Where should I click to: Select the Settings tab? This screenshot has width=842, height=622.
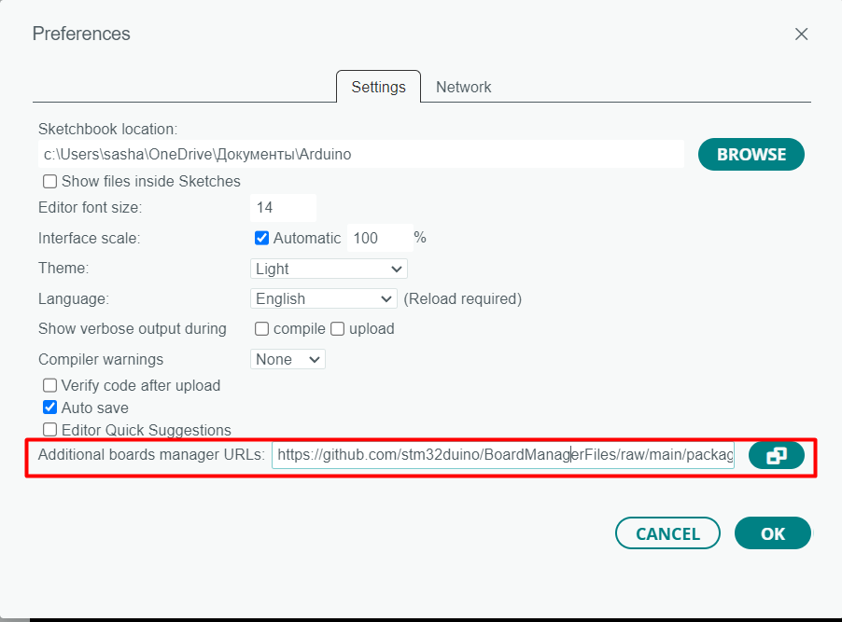[x=379, y=87]
